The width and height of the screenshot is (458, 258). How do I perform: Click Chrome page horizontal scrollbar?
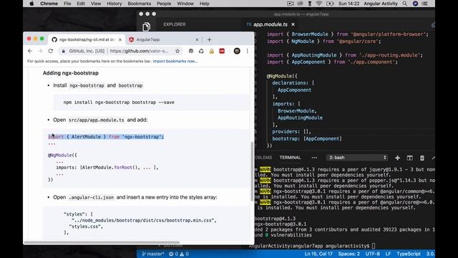(x=102, y=242)
